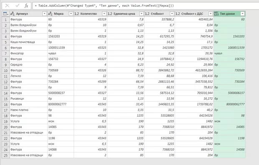Screen dimensions: 259x165
Task: Click the 1.2 type icon of Единична цена
Action: (x=110, y=14)
